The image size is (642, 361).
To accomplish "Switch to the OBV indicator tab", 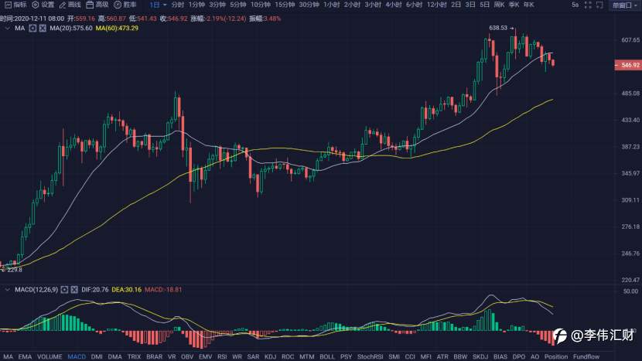I will point(187,356).
